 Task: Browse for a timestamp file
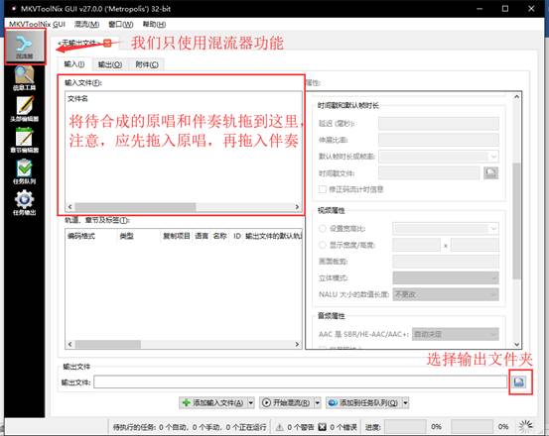[490, 173]
